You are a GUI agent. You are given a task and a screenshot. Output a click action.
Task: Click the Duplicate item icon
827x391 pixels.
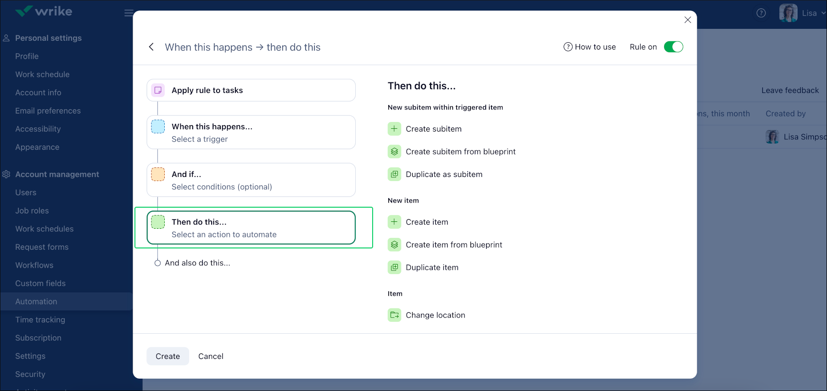394,267
